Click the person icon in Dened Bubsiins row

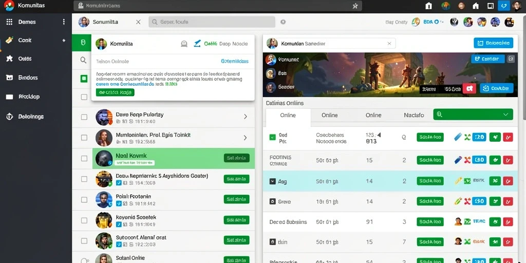click(x=458, y=221)
